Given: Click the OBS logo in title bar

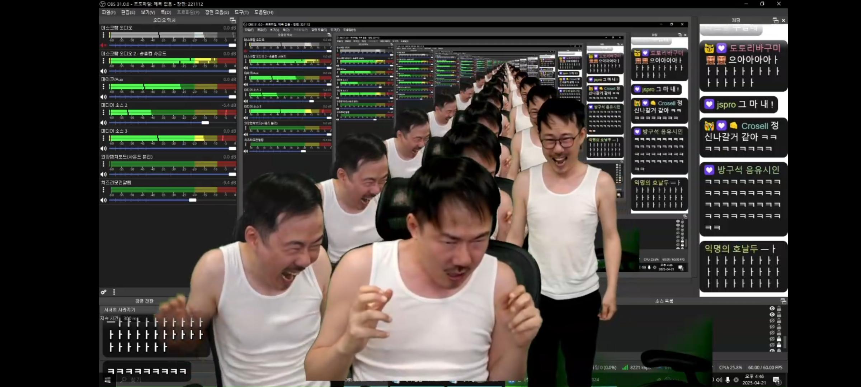Looking at the screenshot, I should coord(103,4).
